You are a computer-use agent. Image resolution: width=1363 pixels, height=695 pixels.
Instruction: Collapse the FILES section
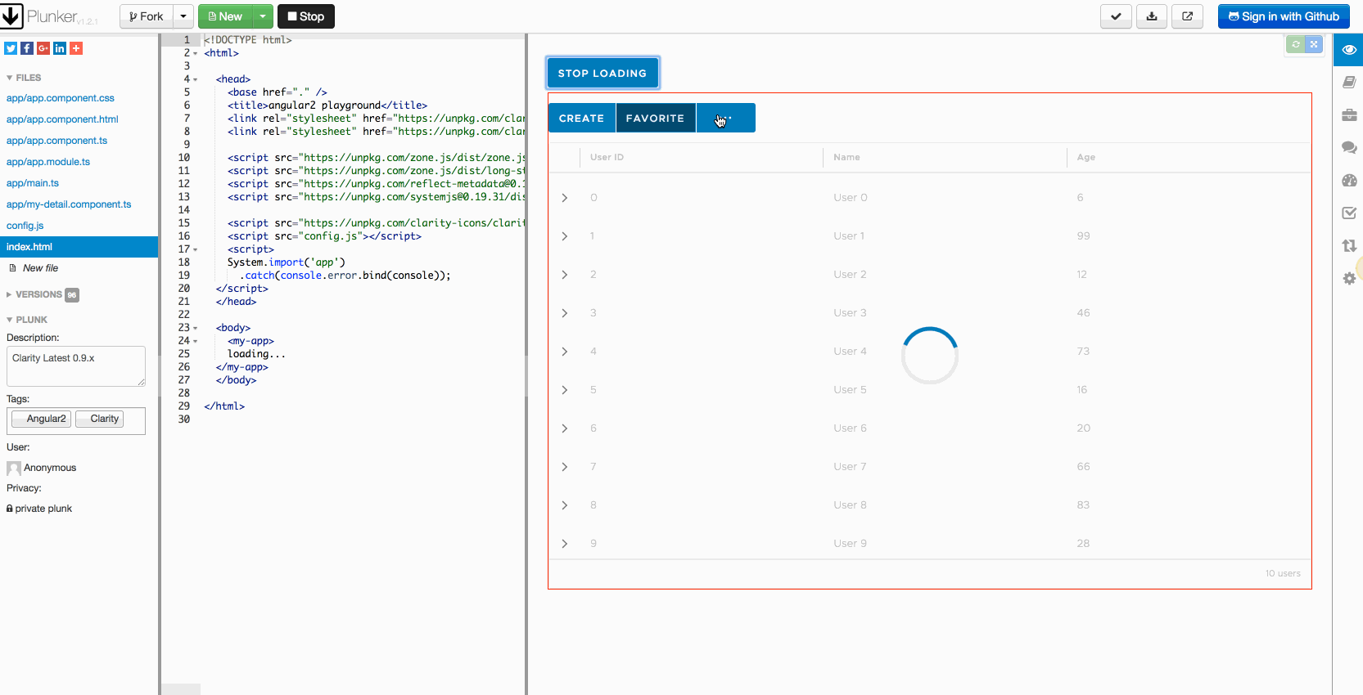(24, 78)
